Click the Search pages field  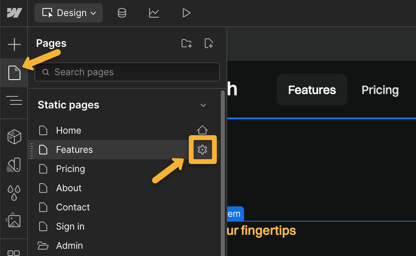pyautogui.click(x=127, y=72)
